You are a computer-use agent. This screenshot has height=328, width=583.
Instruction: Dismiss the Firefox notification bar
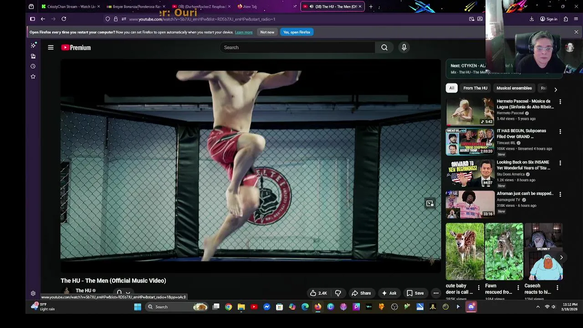576,32
